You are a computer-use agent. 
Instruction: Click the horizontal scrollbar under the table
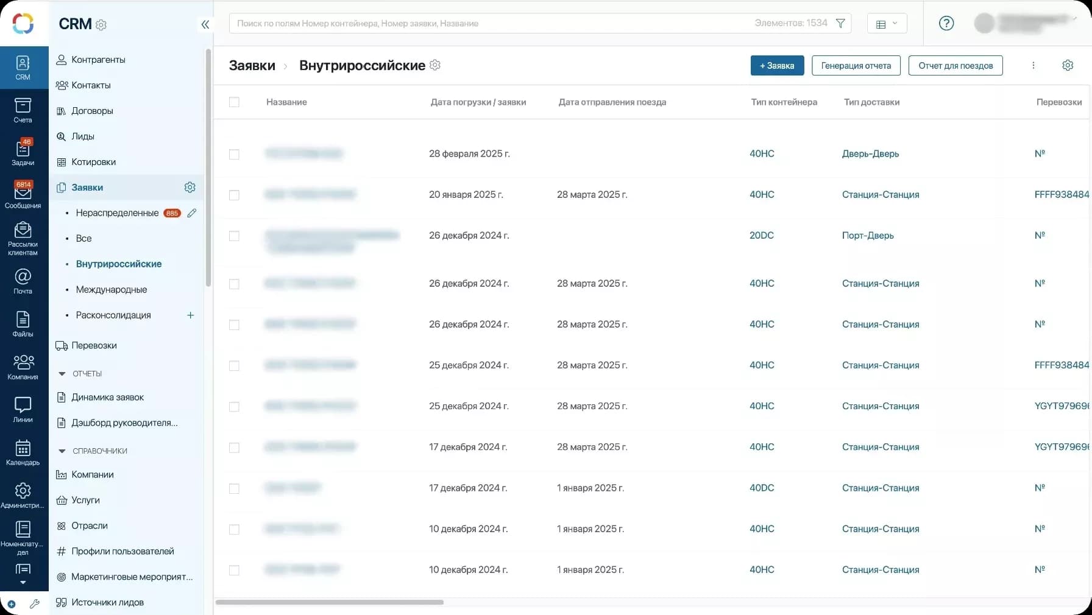(x=330, y=602)
